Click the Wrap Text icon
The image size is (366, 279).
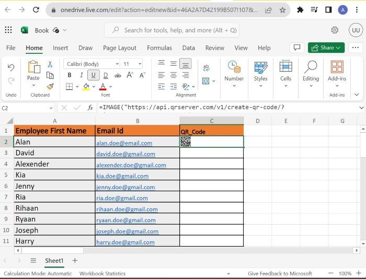click(x=206, y=67)
